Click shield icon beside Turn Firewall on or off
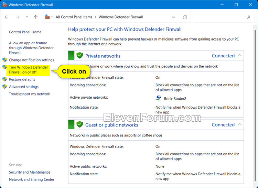Viewport: 258px width, 188px height. coord(4,67)
